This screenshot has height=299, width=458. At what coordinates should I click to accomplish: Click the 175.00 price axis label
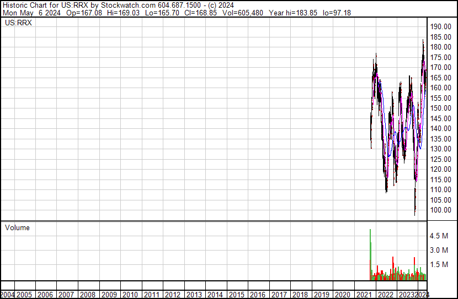442,57
